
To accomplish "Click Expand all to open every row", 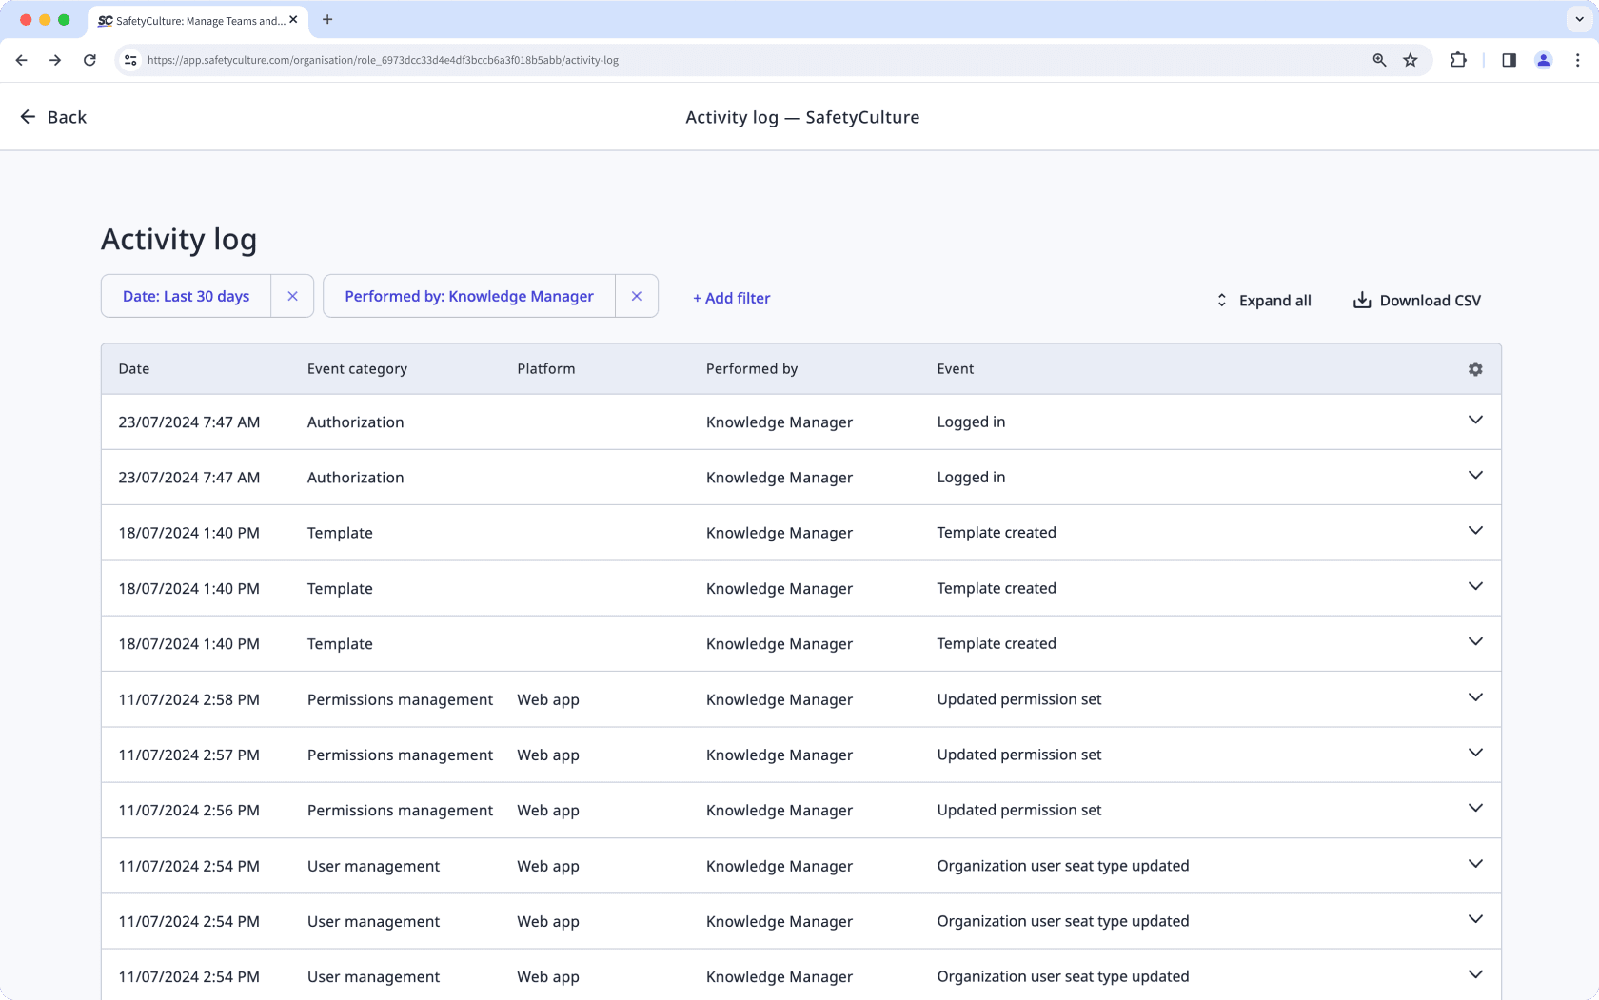I will 1263,300.
